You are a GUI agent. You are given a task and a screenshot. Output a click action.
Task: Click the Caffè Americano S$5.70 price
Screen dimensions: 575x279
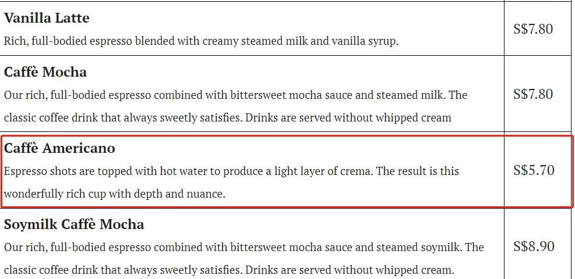[534, 170]
